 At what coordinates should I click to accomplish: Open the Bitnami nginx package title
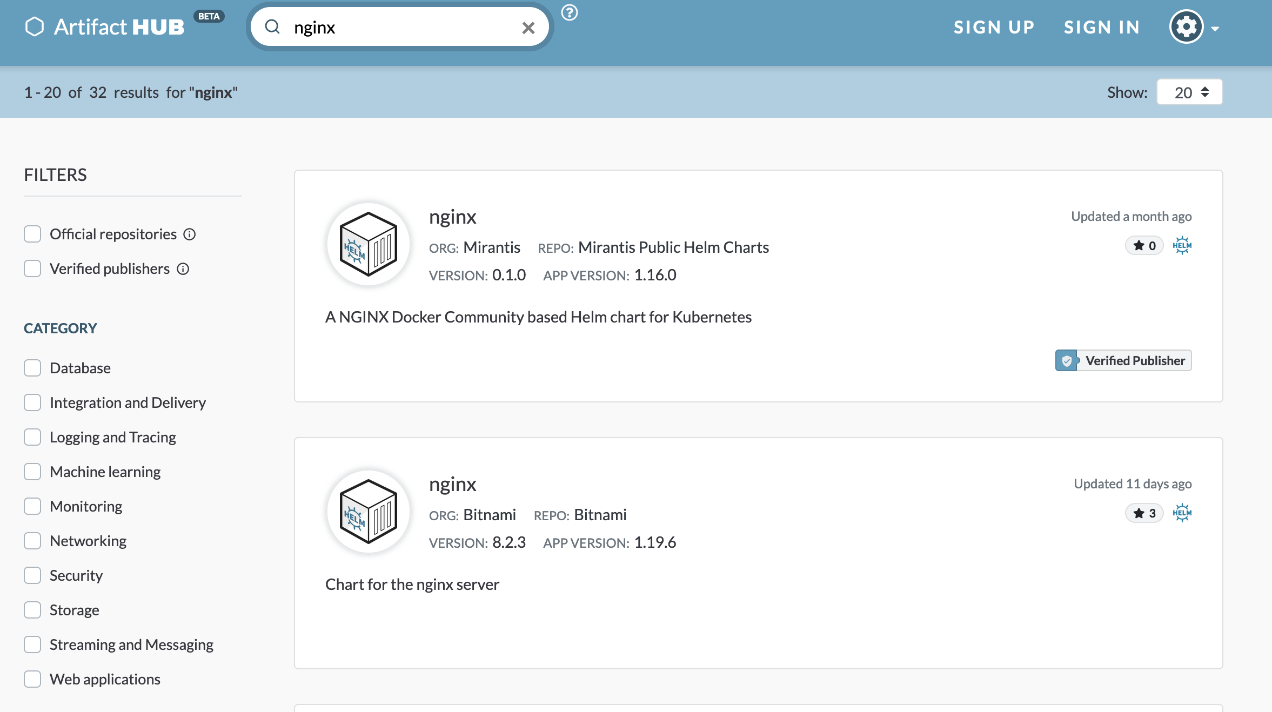pyautogui.click(x=453, y=485)
